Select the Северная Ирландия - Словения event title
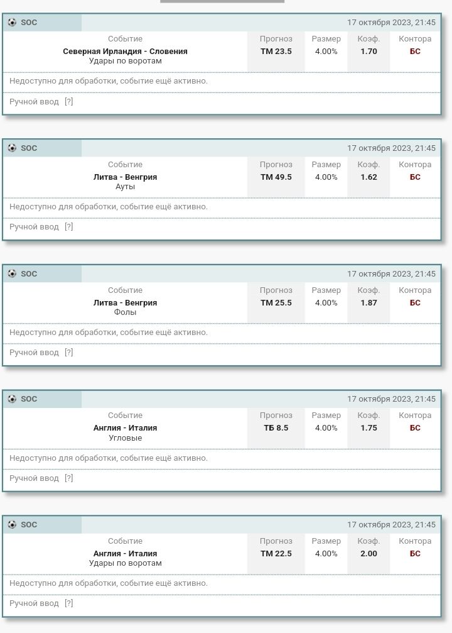 [x=125, y=52]
